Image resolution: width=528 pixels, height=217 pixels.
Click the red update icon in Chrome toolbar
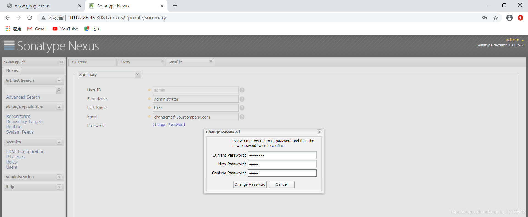coord(520,18)
